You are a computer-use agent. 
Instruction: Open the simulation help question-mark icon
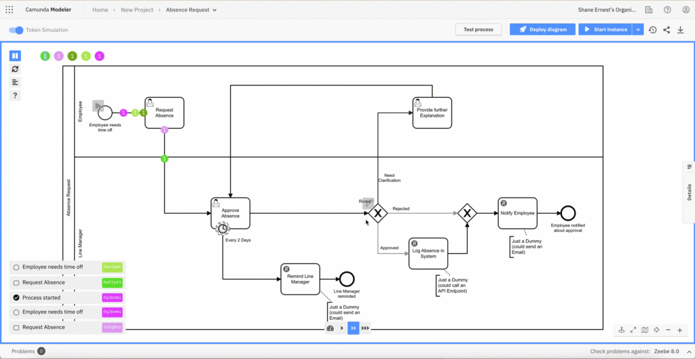tap(15, 96)
